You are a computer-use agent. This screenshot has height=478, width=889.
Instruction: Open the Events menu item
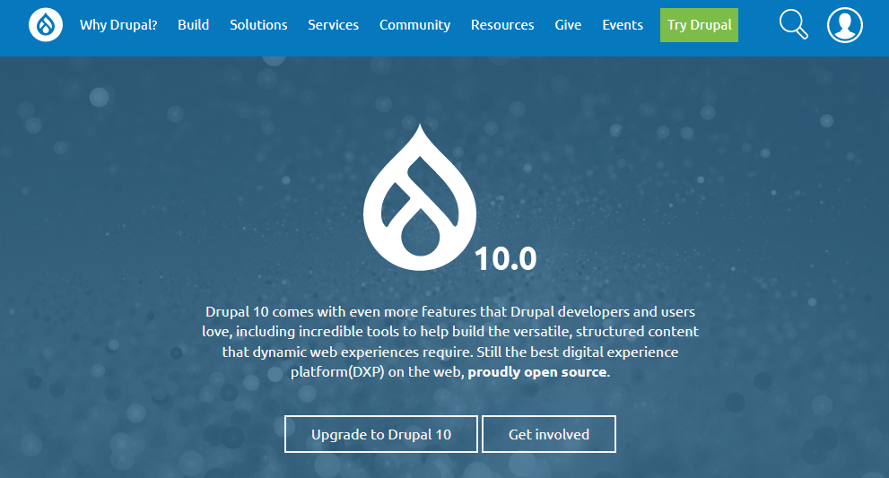click(623, 25)
